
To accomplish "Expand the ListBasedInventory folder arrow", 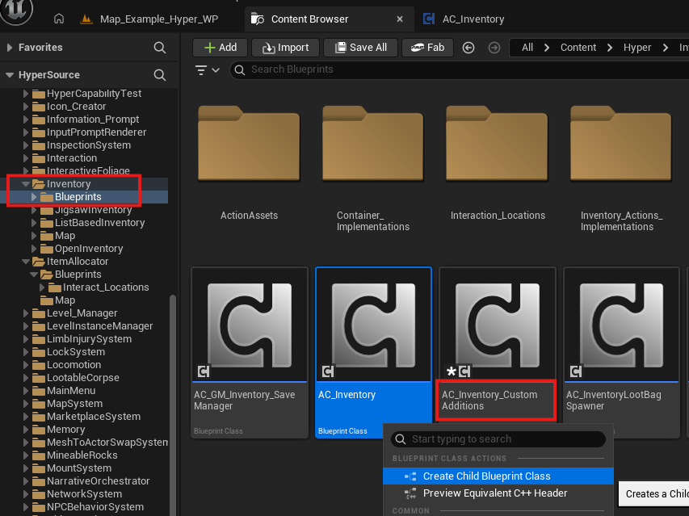I will click(x=34, y=223).
